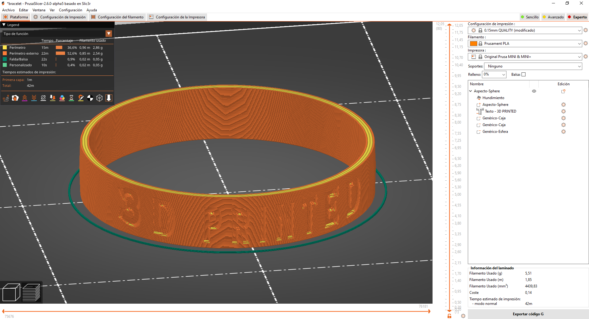The width and height of the screenshot is (589, 319).
Task: Click the filament settings gear beside Prusament PLA
Action: tap(586, 43)
